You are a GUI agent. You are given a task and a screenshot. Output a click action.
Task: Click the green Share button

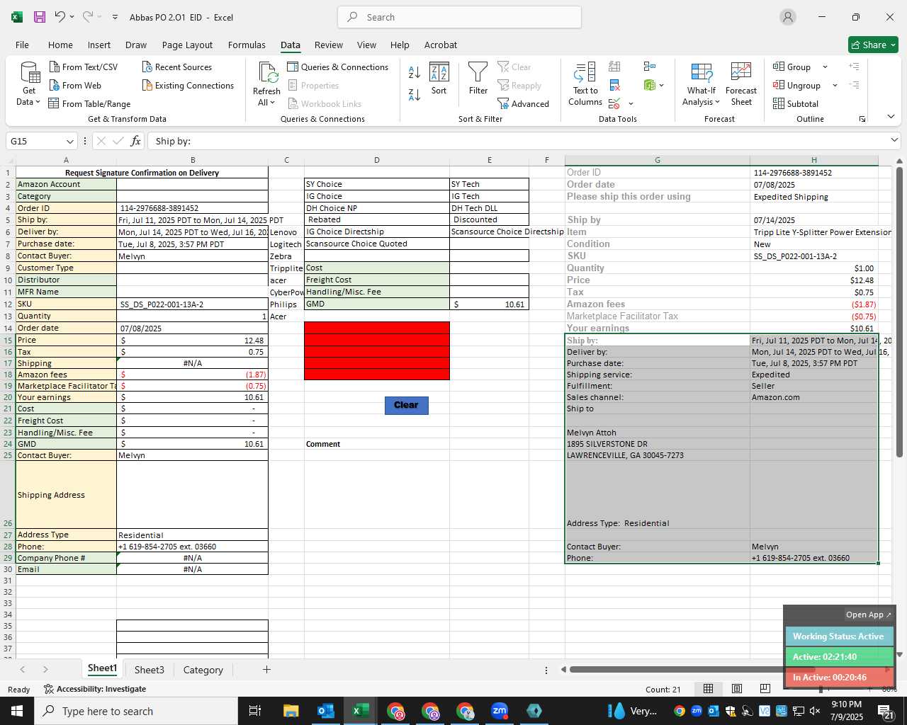[873, 45]
